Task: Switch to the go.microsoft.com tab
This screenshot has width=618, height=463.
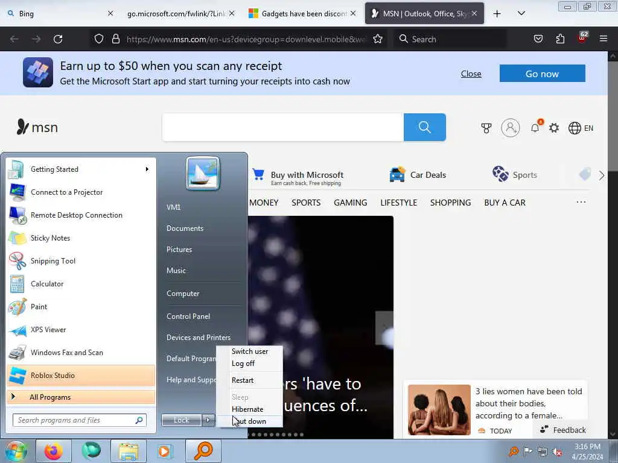Action: [180, 14]
